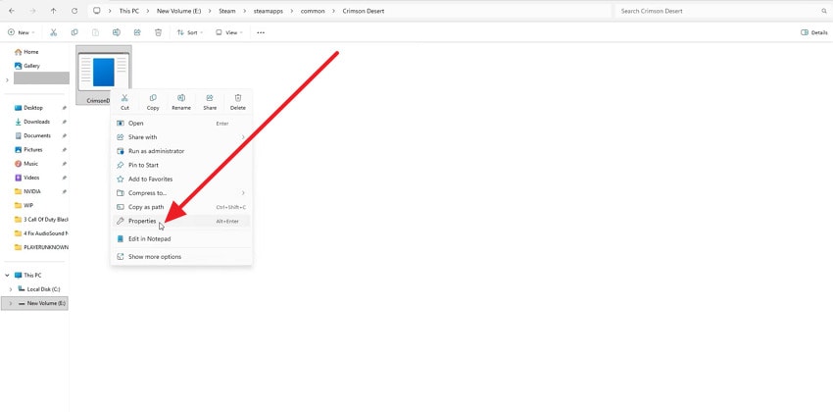Click Steam in the address path
Viewport: 833px width, 412px height.
coord(226,11)
